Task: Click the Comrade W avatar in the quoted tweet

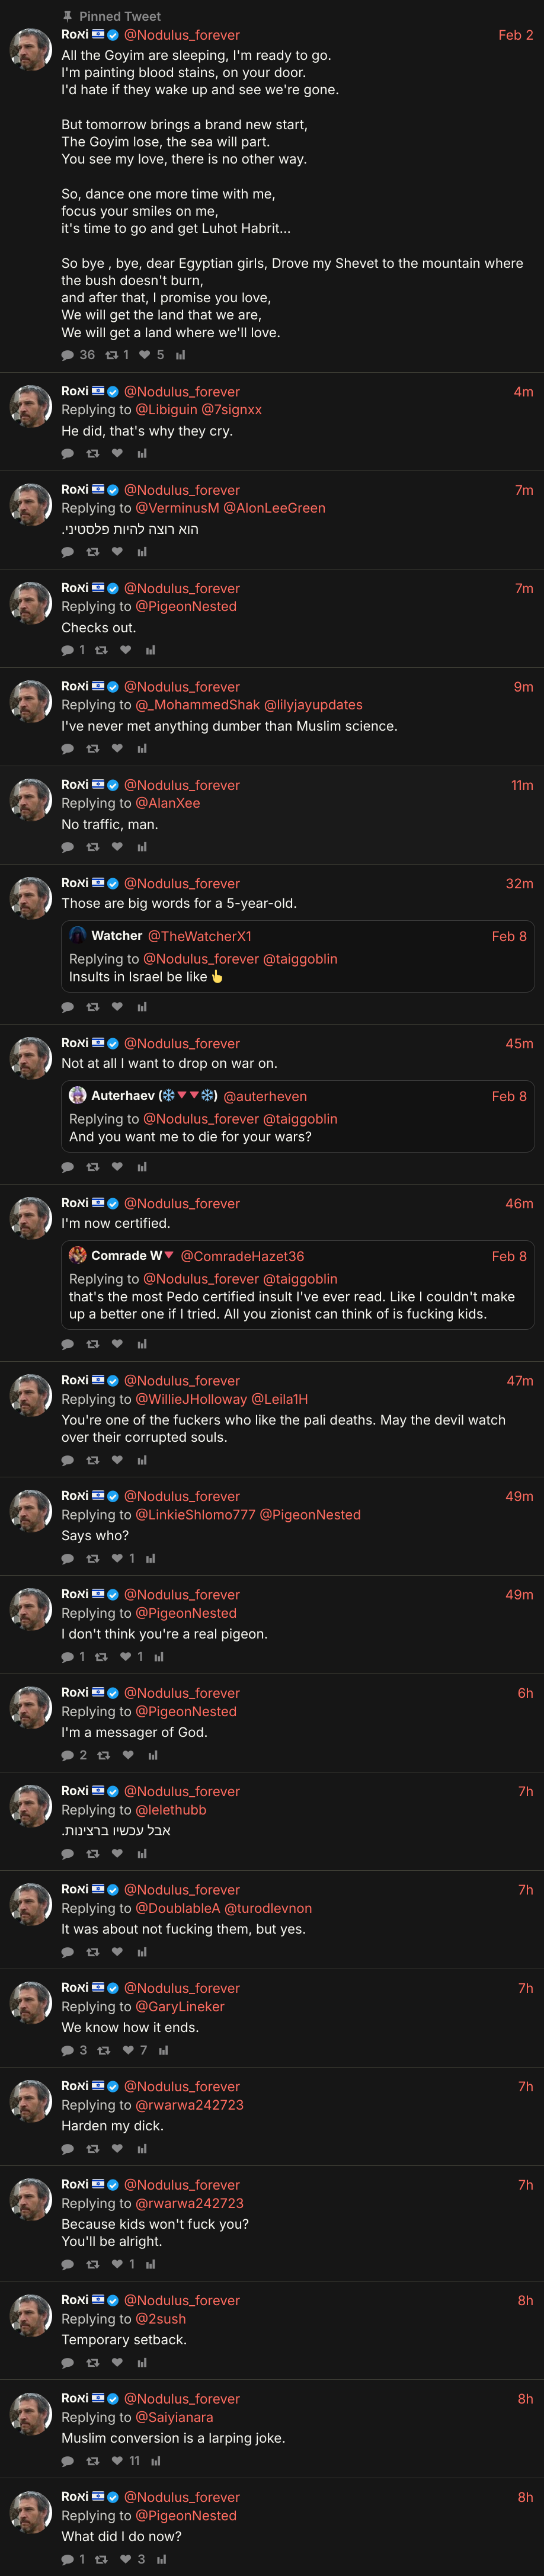Action: pyautogui.click(x=78, y=1255)
